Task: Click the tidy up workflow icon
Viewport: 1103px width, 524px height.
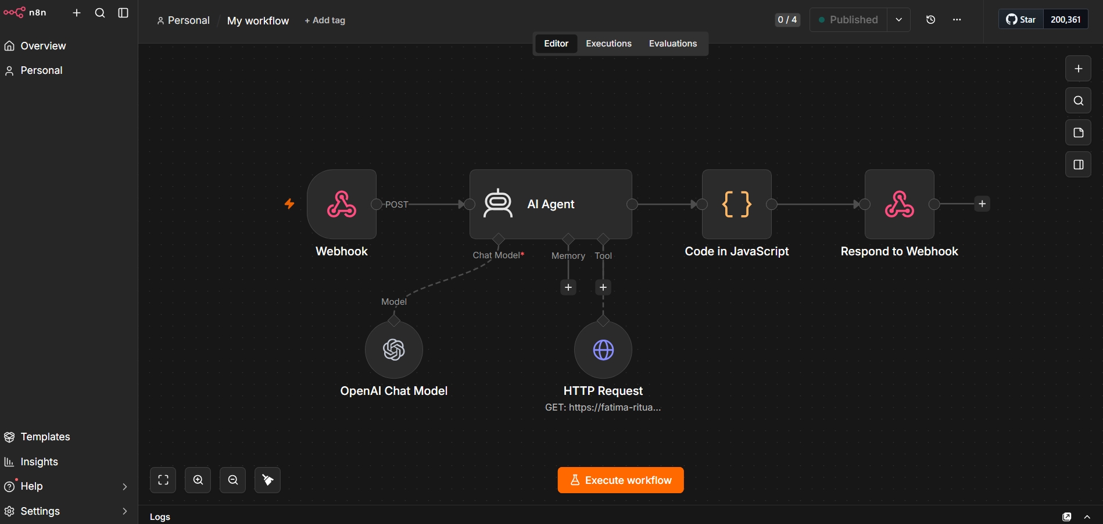Action: pos(268,480)
